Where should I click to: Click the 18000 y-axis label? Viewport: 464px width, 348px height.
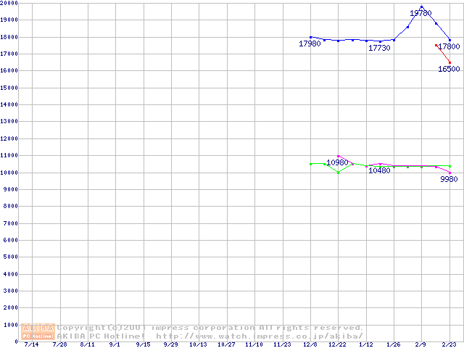9,37
